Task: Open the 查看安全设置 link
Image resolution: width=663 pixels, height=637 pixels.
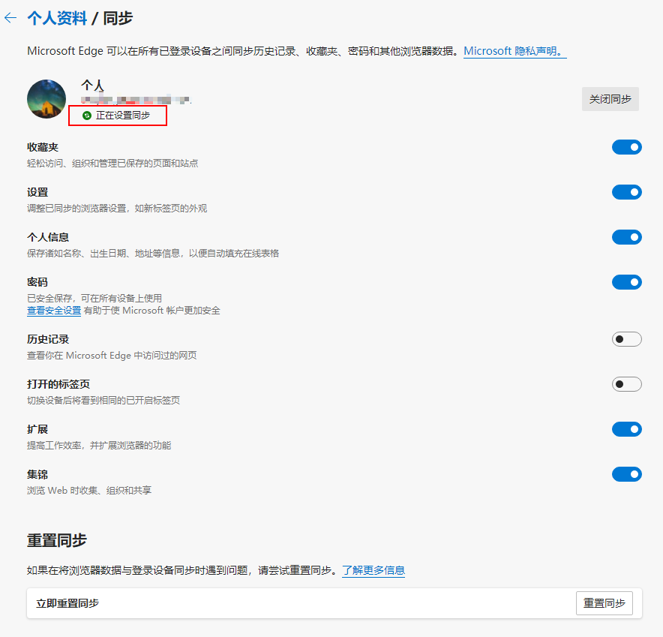Action: 54,311
